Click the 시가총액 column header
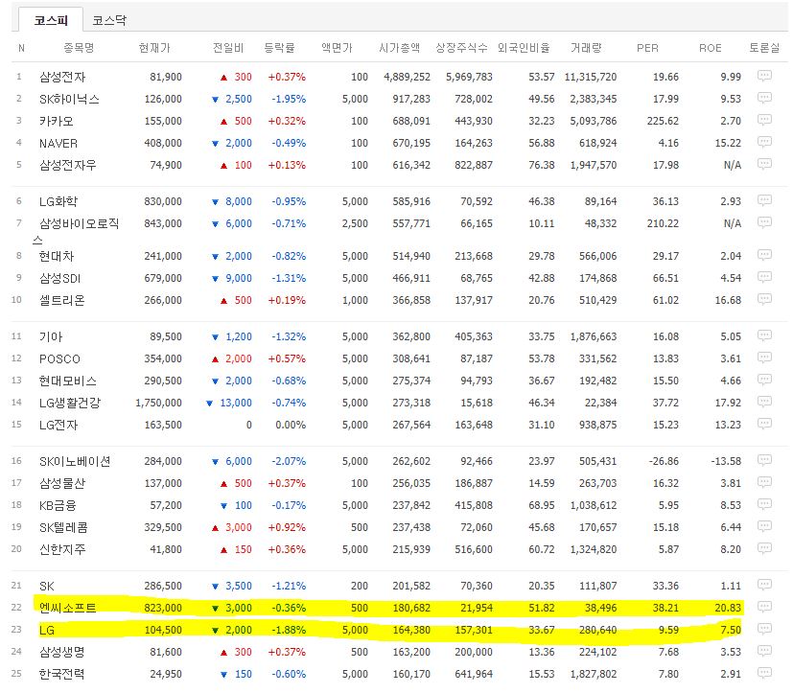 (x=399, y=48)
